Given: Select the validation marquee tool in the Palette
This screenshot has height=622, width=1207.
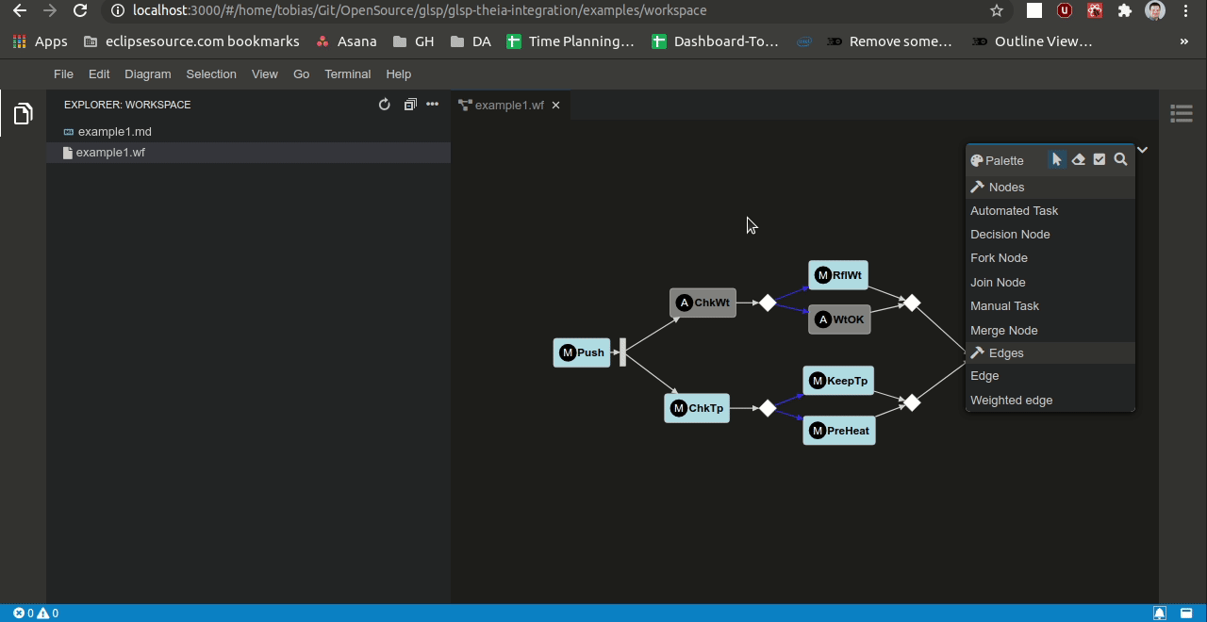Looking at the screenshot, I should pyautogui.click(x=1100, y=159).
